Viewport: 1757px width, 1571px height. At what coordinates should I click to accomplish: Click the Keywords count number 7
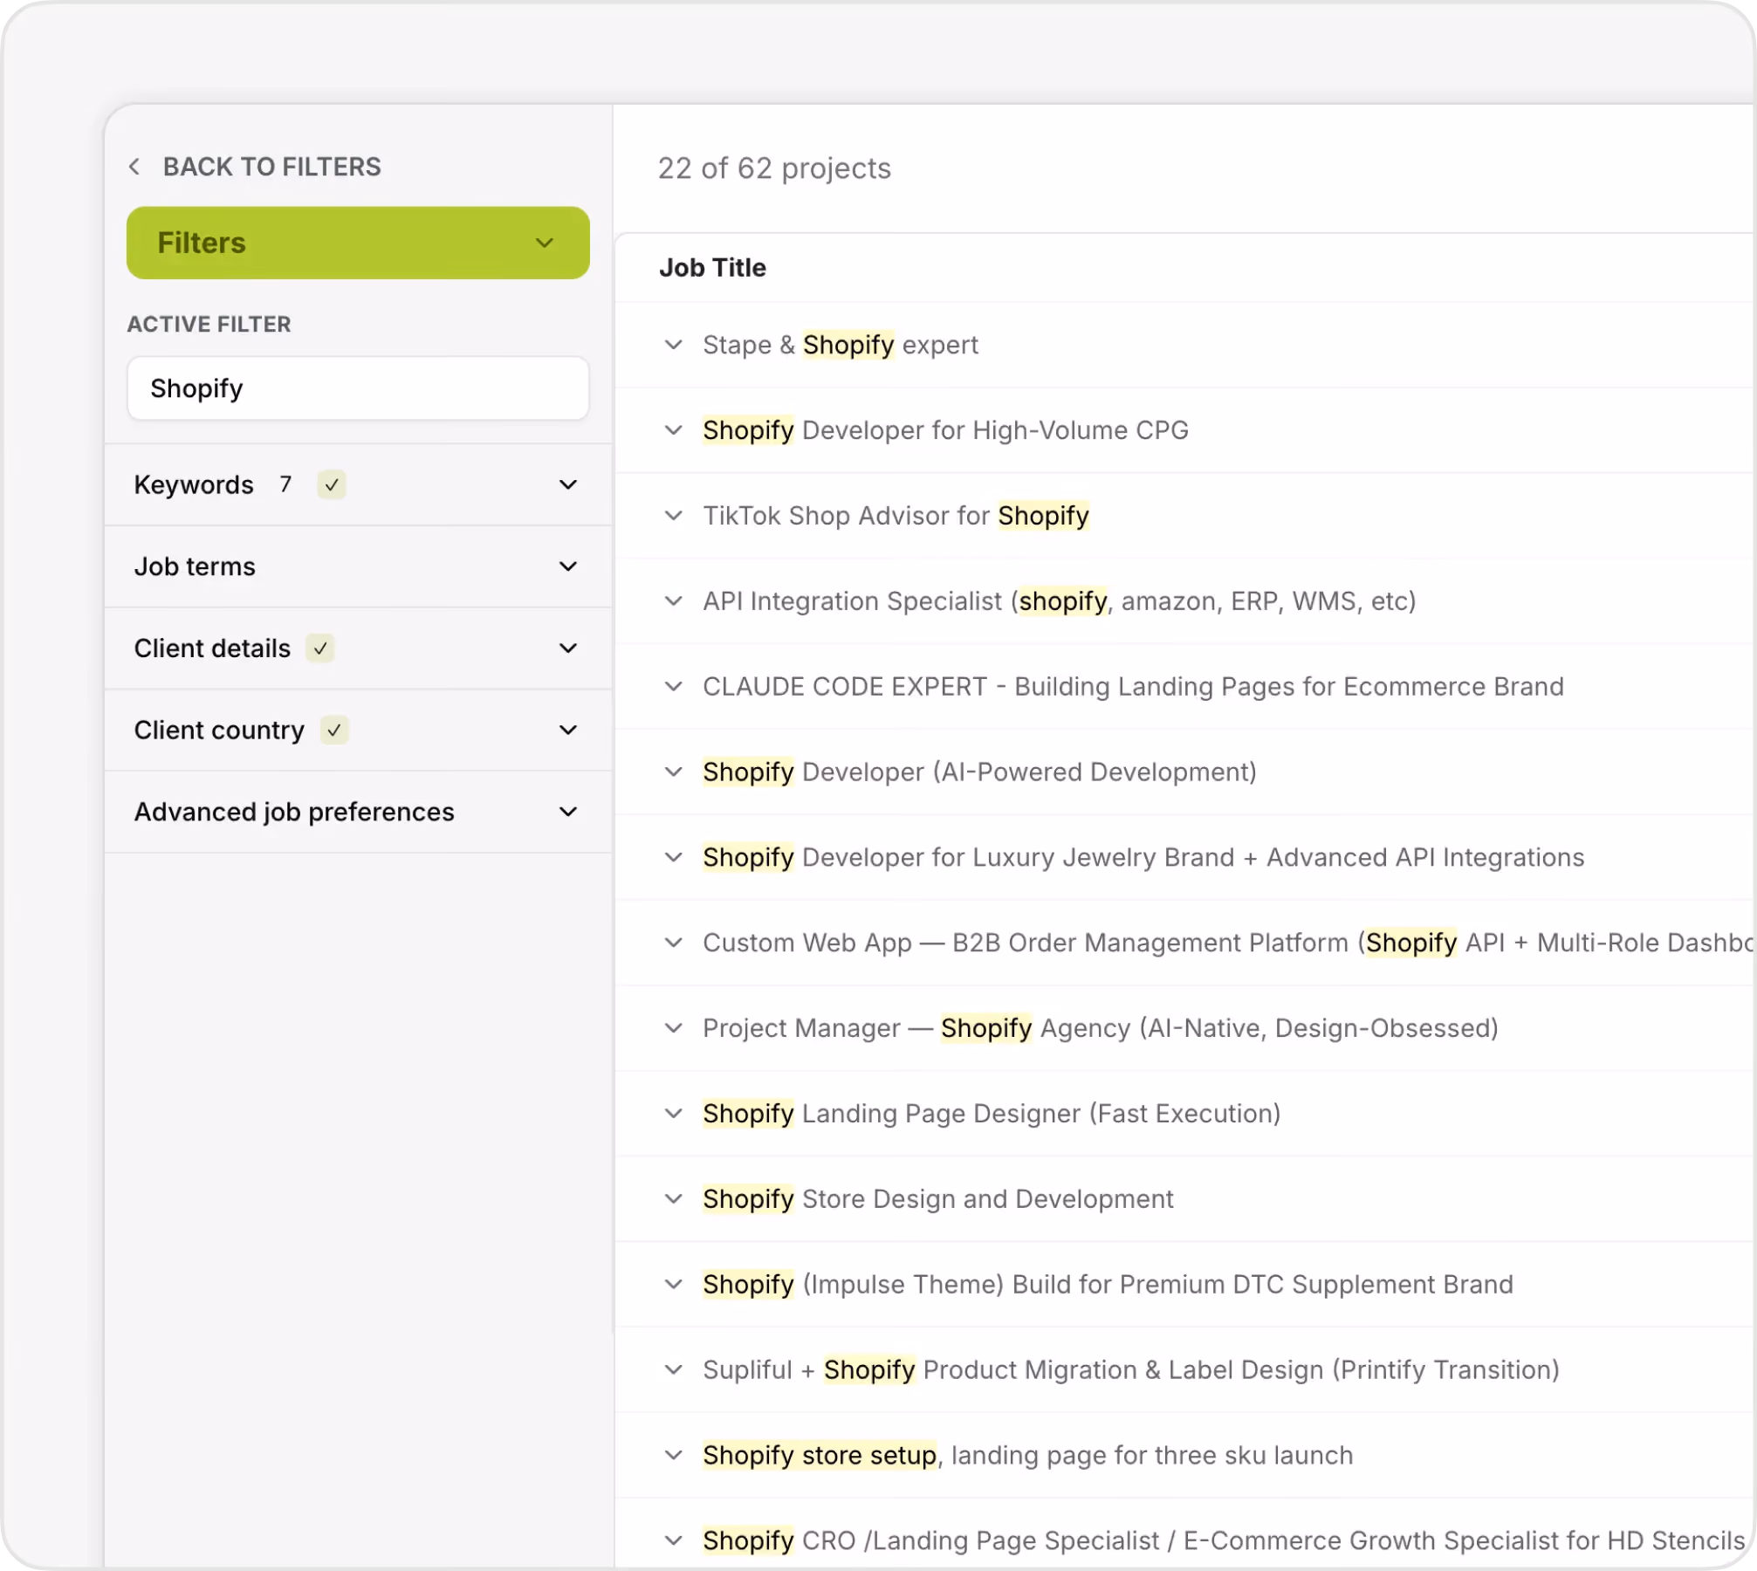(x=285, y=484)
